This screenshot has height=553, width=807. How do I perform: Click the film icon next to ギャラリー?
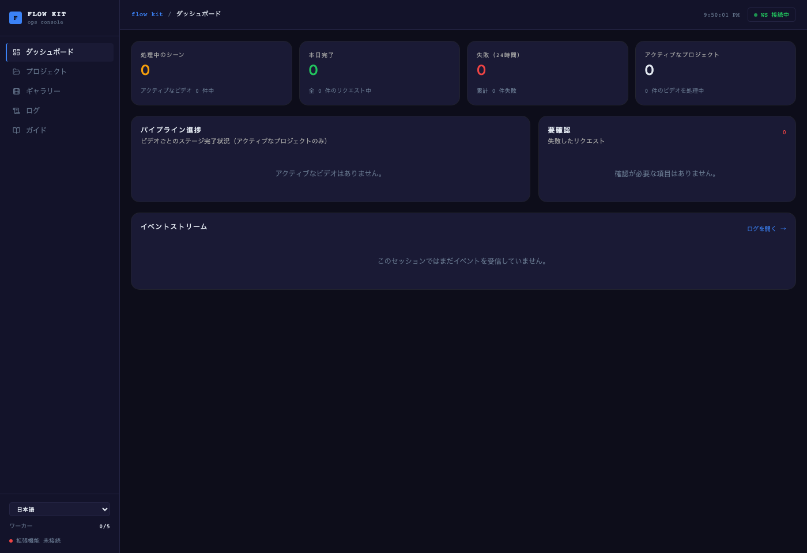pyautogui.click(x=16, y=91)
